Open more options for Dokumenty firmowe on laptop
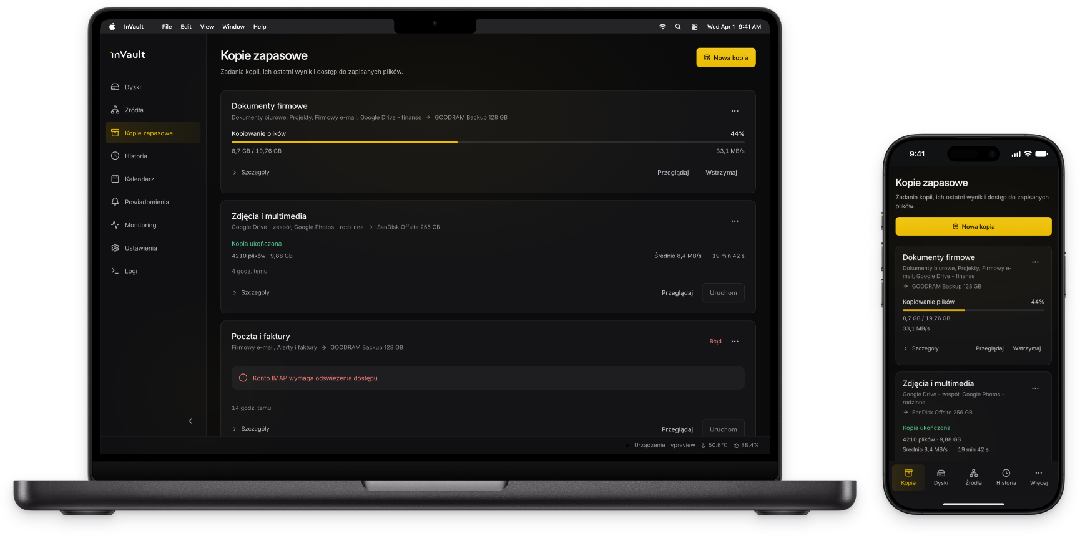 [735, 111]
